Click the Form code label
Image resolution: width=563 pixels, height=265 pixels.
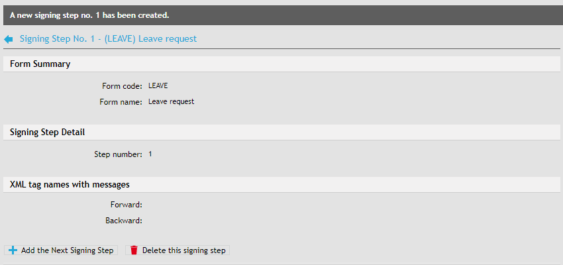[x=122, y=86]
